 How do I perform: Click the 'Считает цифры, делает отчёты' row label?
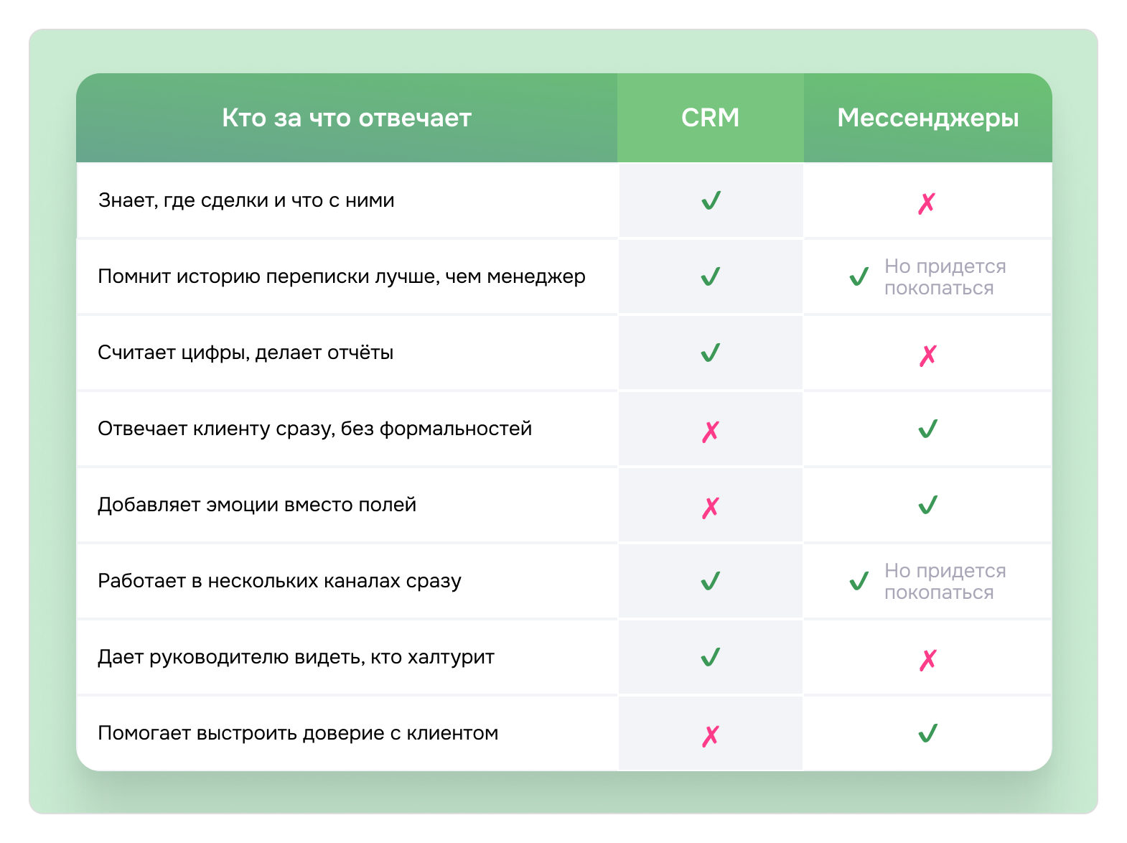(x=245, y=353)
